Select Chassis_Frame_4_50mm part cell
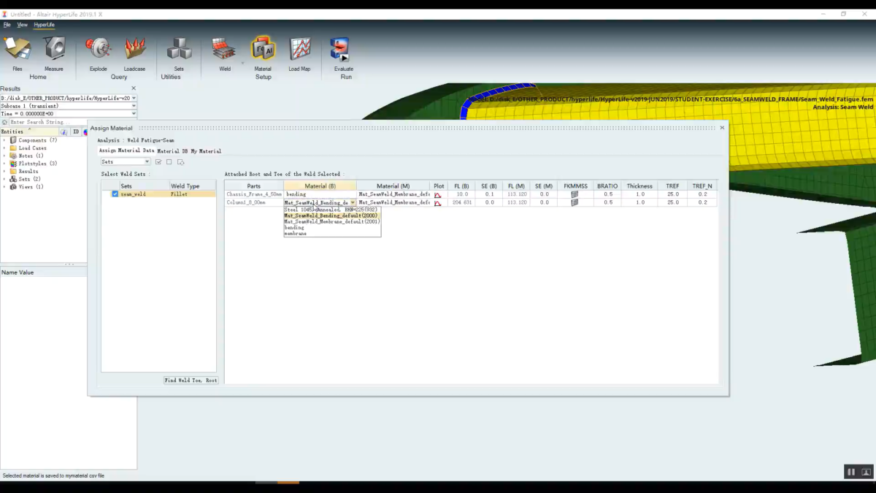This screenshot has width=876, height=493. [254, 194]
